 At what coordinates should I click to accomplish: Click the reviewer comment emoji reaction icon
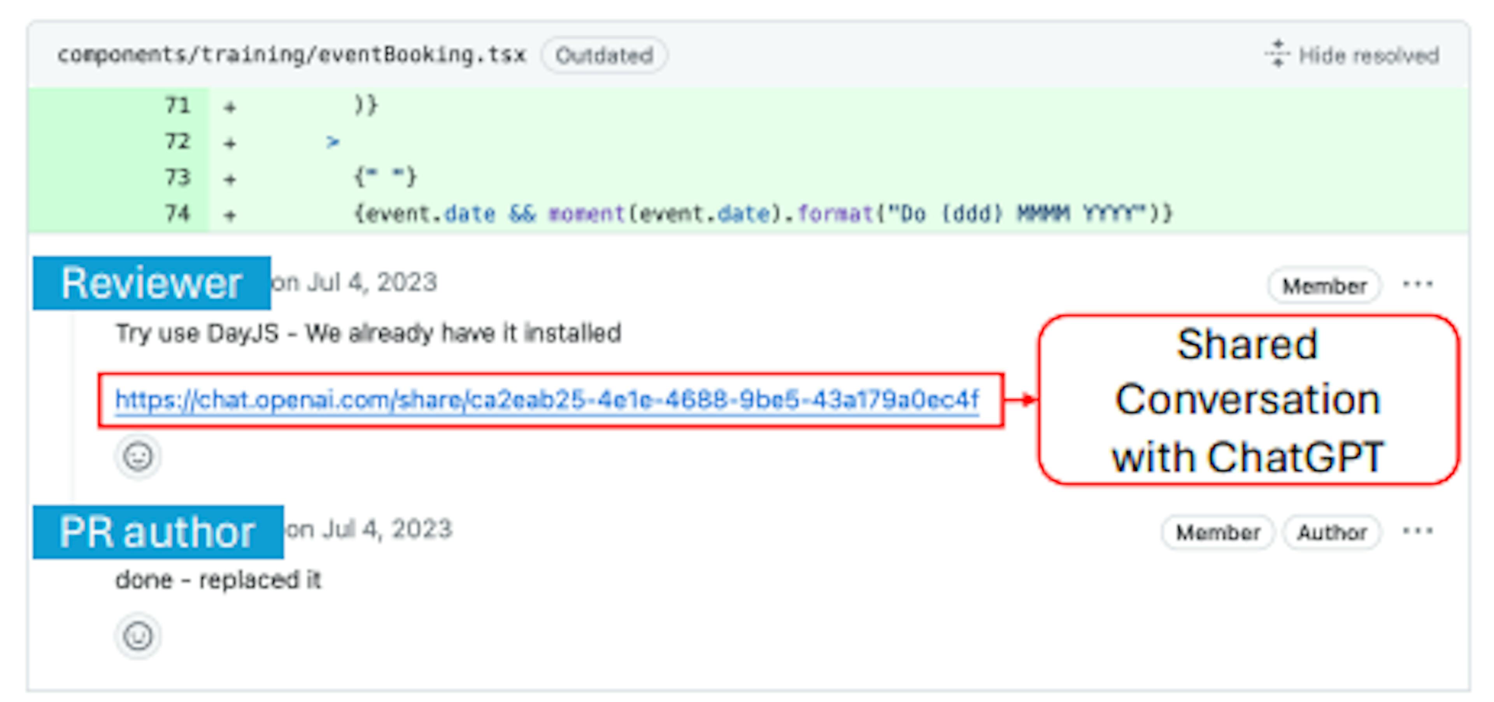137,456
